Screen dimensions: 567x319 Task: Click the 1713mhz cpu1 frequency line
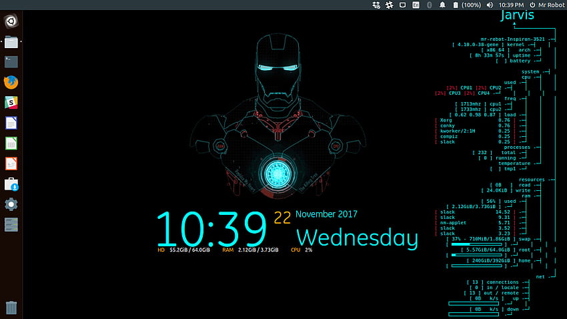point(478,104)
